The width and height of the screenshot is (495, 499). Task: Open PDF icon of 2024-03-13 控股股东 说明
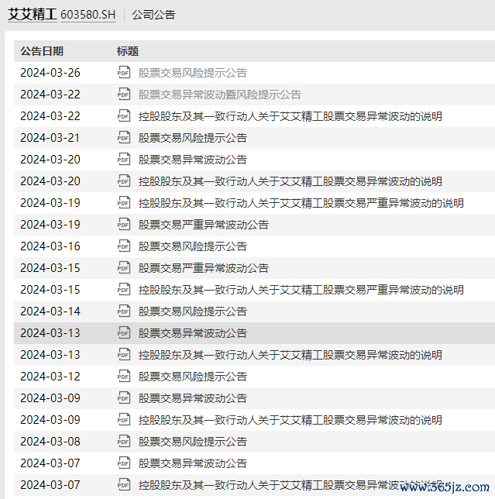(x=124, y=355)
